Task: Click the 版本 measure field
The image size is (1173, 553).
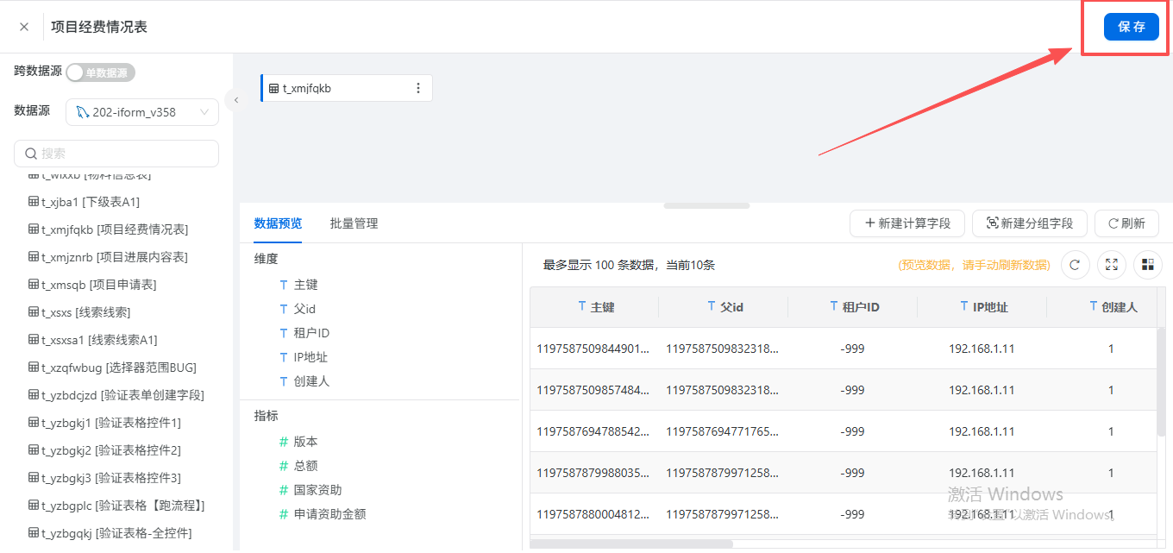Action: tap(305, 442)
